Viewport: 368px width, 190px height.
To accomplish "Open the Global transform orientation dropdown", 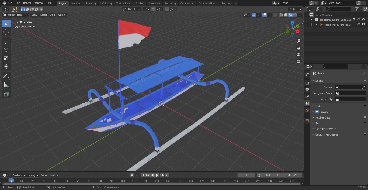I will (132, 9).
